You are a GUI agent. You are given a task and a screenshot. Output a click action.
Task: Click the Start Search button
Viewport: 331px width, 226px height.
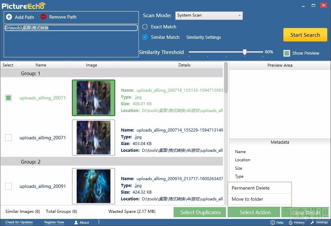305,35
